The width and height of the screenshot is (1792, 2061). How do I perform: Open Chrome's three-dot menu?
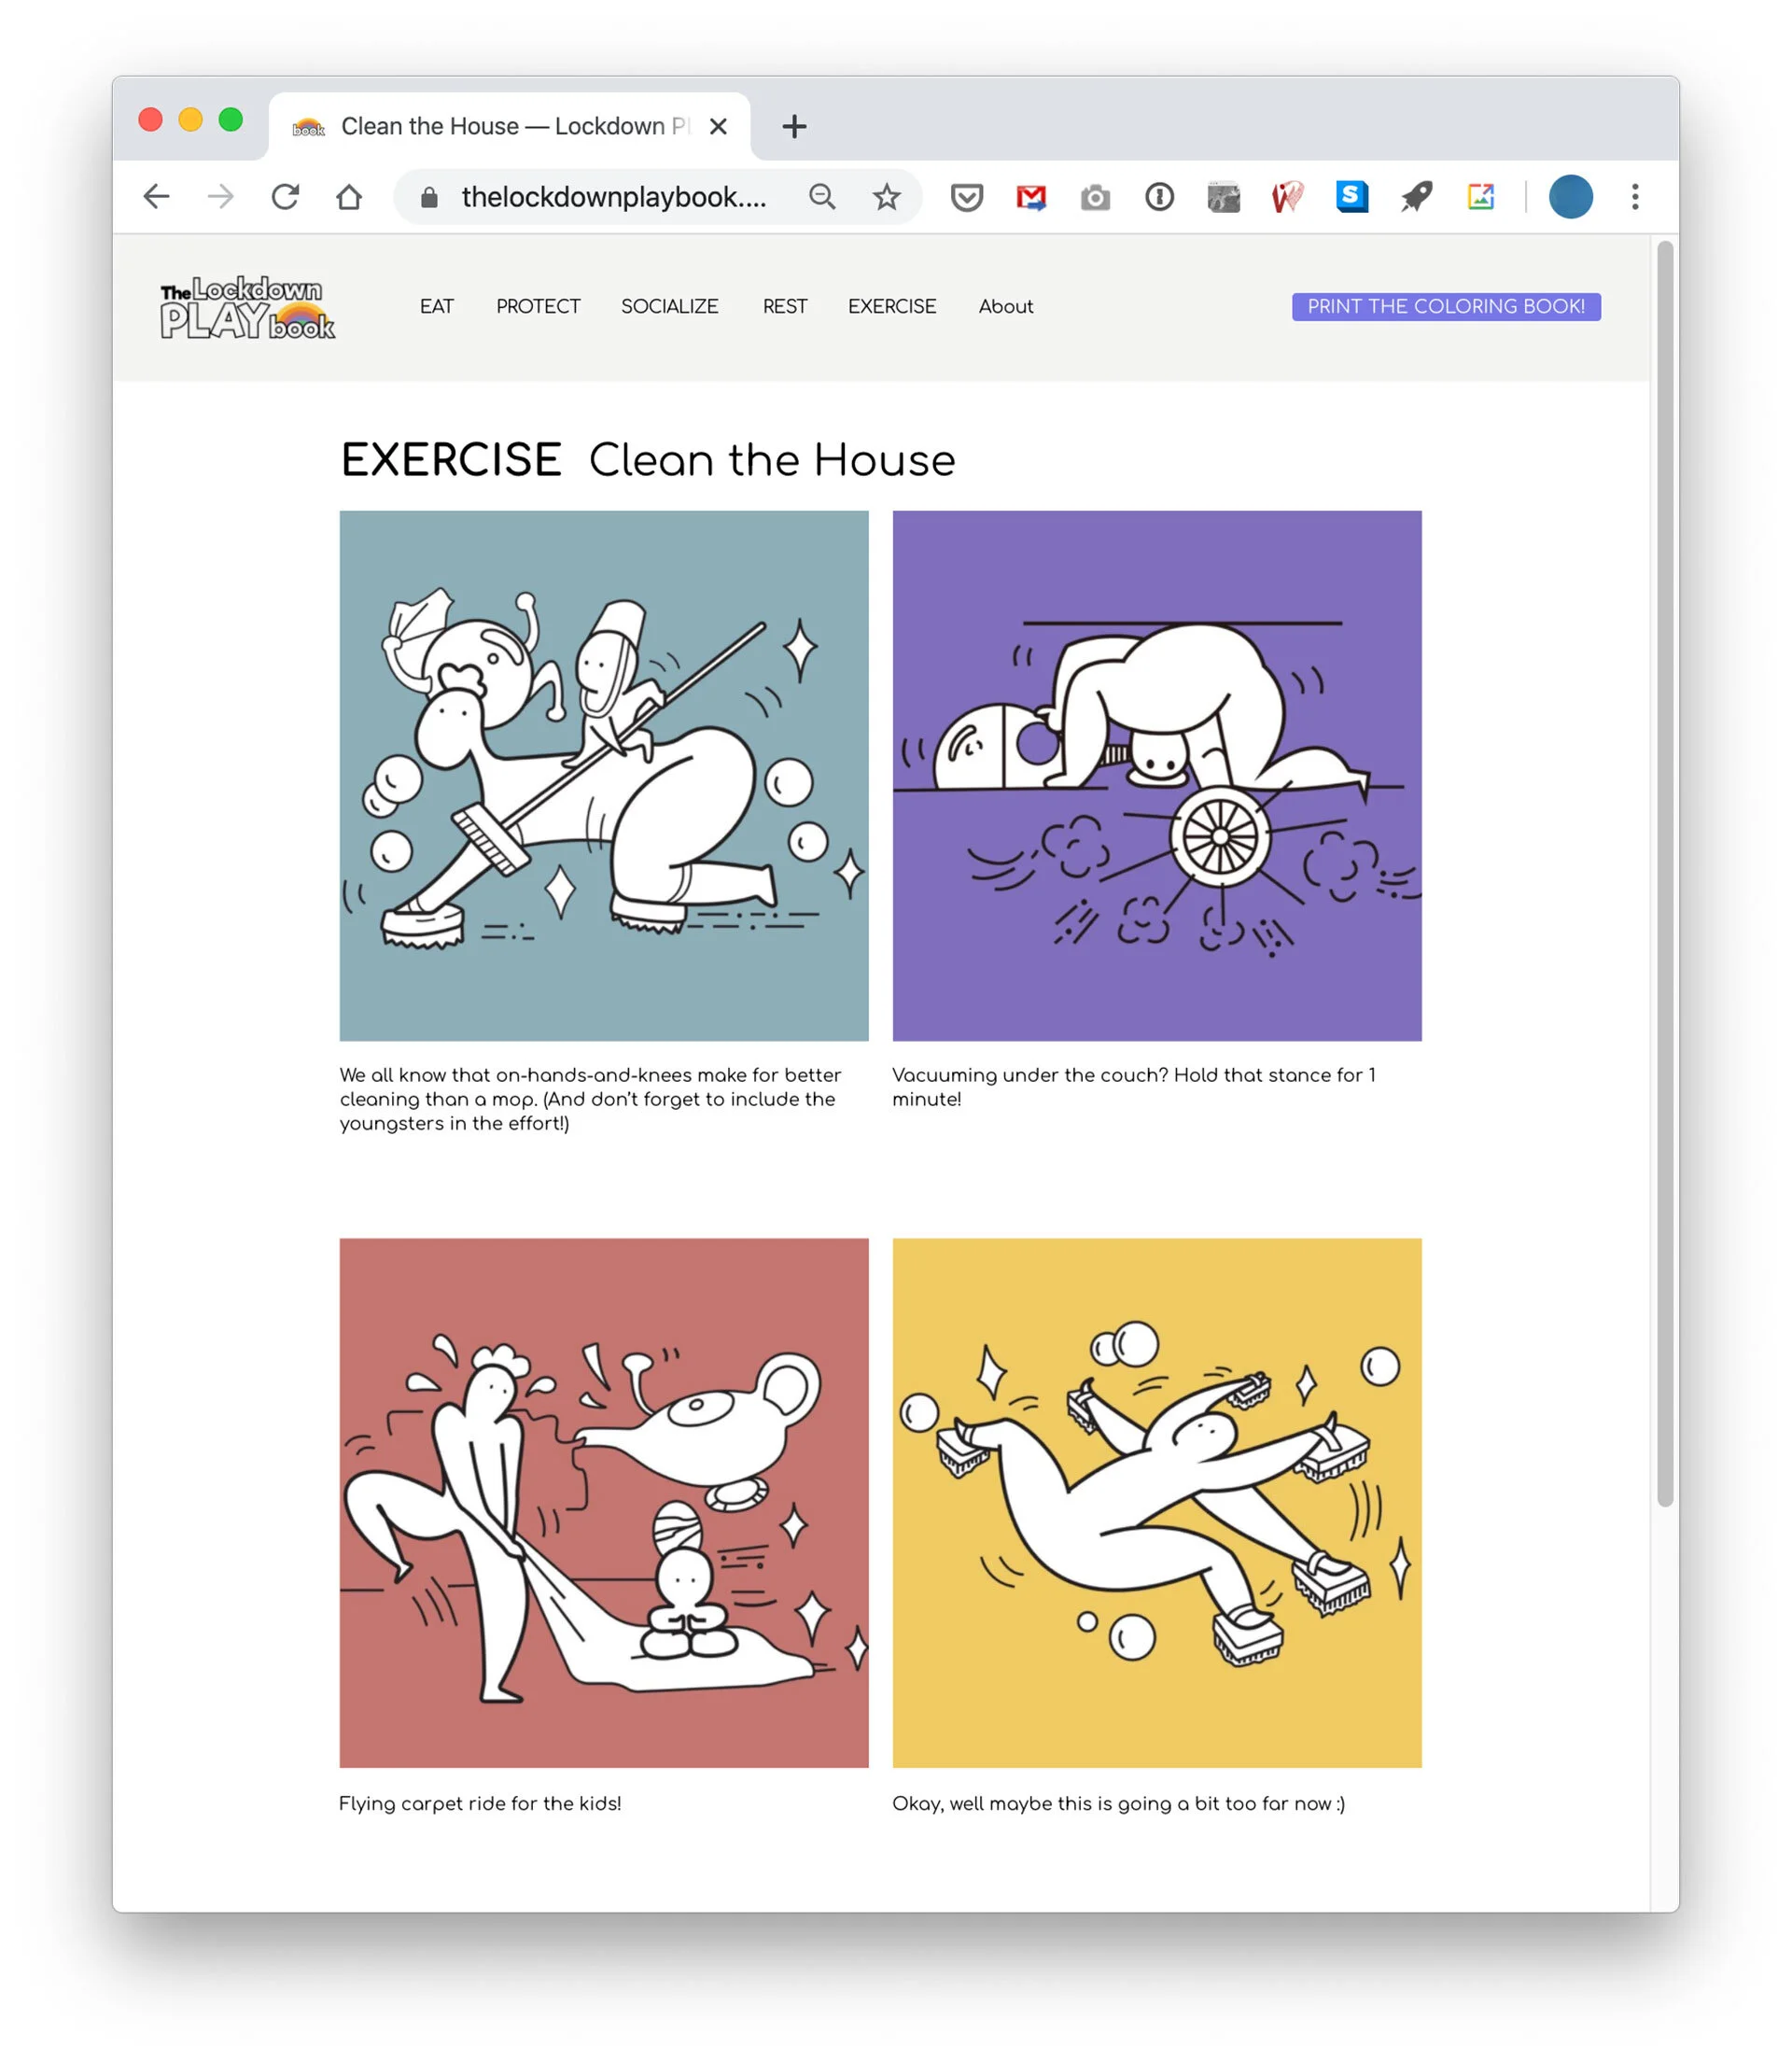(1635, 197)
